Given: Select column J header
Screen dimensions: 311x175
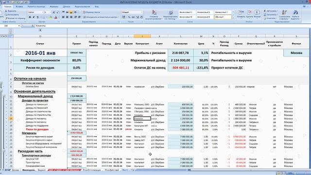Looking at the screenshot, I should coord(142,36).
